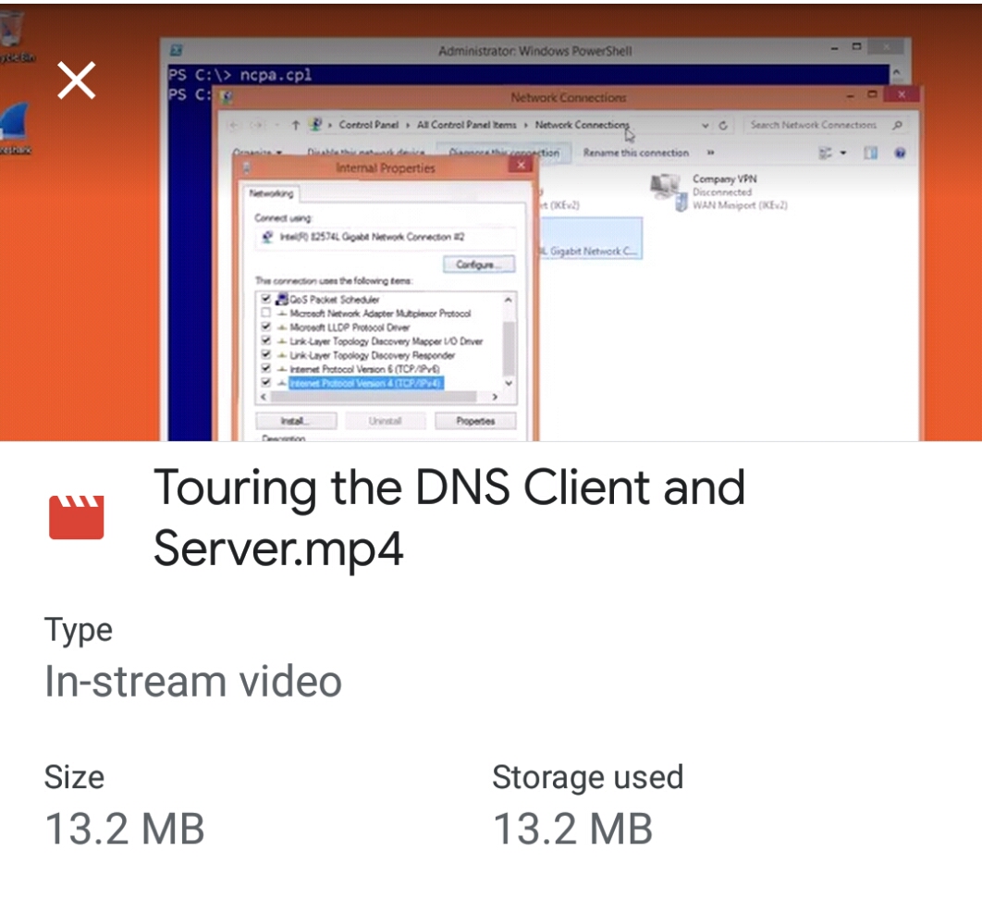The height and width of the screenshot is (900, 982).
Task: Select 'All Control Panel Items' breadcrumb
Action: tap(467, 125)
